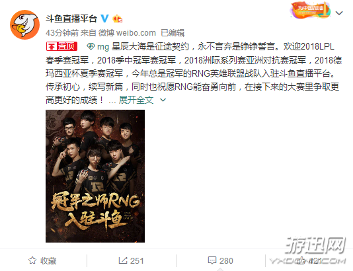The height and width of the screenshot is (271, 353).
Task: Select the 收藏 favorites action label
Action: (48, 260)
